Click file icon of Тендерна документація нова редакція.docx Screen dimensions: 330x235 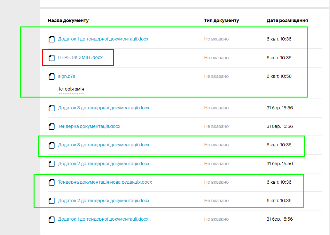click(51, 182)
